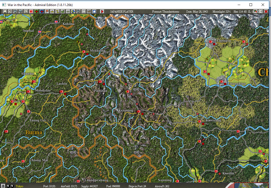
Task: Click the floppy disk save game icon
Action: (x=5, y=12)
